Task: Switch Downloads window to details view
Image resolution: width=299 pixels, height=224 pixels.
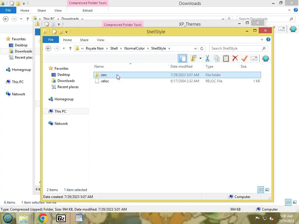Action: pos(288,202)
